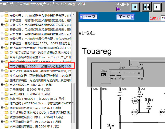165x129 pixels.
Task: Click folder icon of Thermo Top Z row
Action: 6,57
